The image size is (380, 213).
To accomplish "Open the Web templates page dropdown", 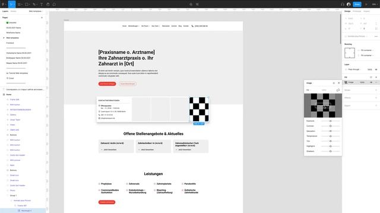I will pos(36,11).
